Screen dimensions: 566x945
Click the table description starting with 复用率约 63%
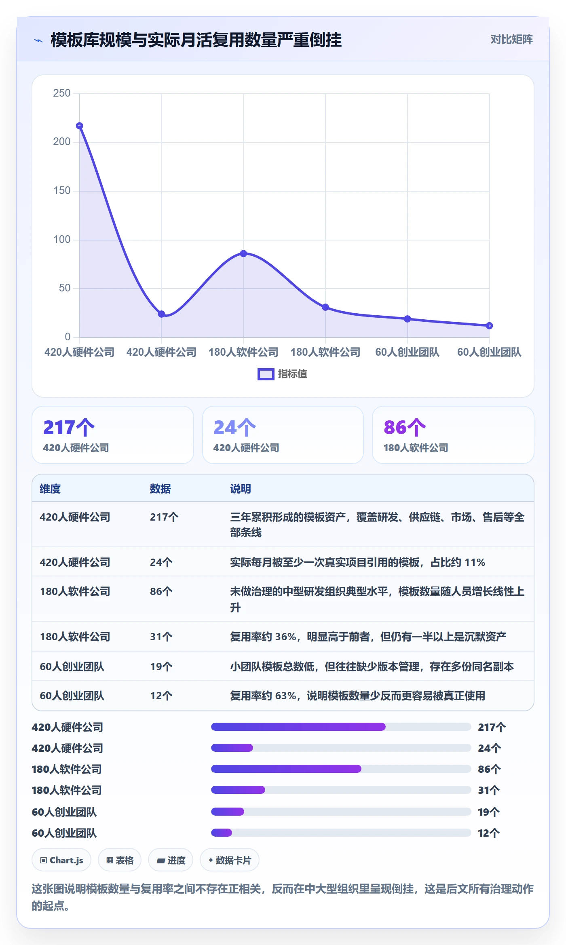(358, 696)
